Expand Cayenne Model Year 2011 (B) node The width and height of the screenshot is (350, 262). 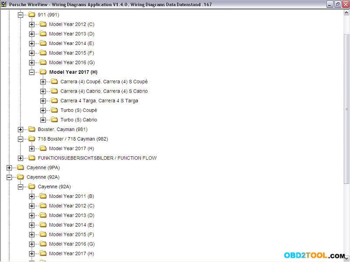coord(31,197)
